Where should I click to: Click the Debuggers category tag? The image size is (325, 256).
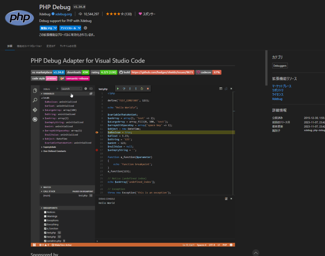pyautogui.click(x=280, y=66)
